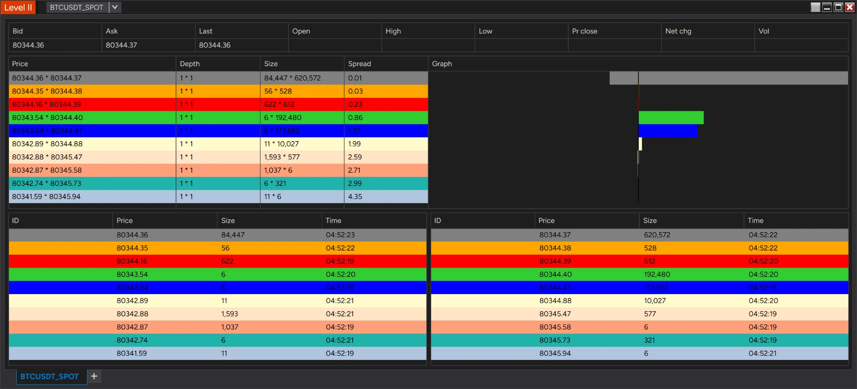The height and width of the screenshot is (389, 857).
Task: Click spread value 2.99
Action: [x=355, y=183]
